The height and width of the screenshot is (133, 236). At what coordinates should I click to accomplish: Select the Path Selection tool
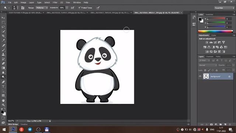pos(3,91)
